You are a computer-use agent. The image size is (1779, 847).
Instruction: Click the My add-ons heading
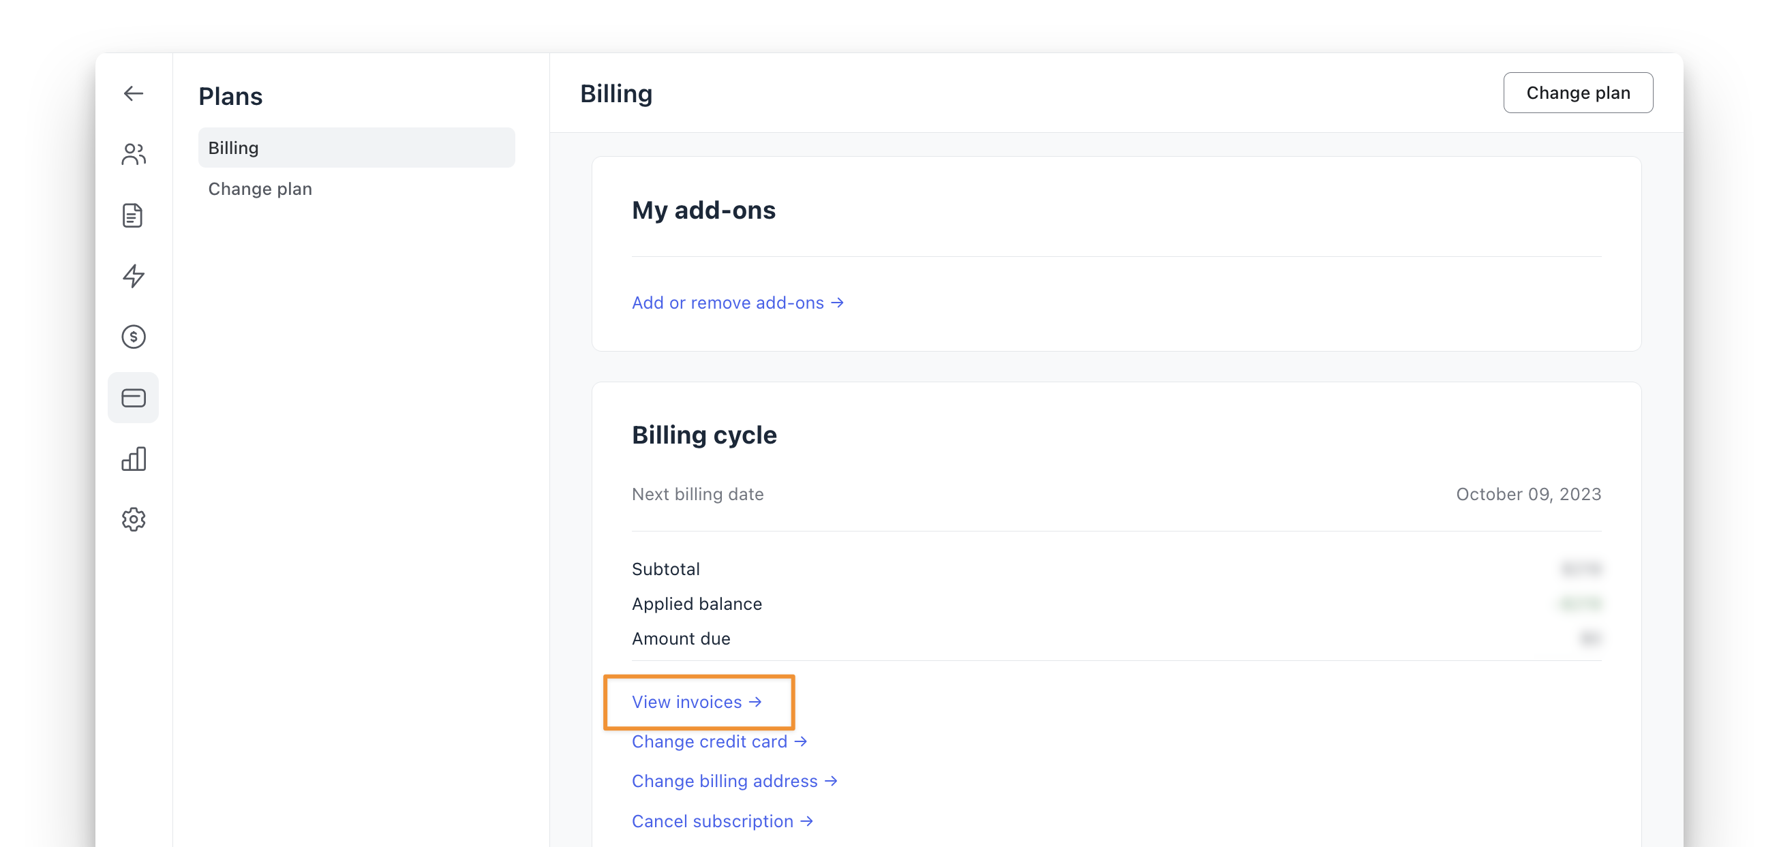(x=703, y=210)
